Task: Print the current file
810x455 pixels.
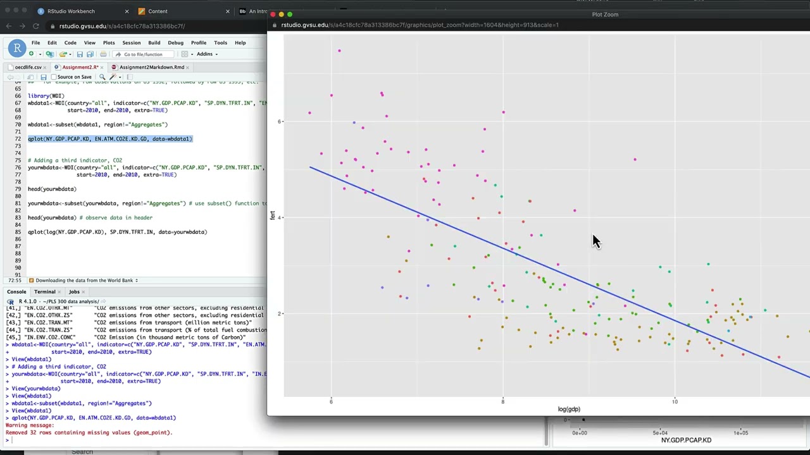Action: [103, 54]
